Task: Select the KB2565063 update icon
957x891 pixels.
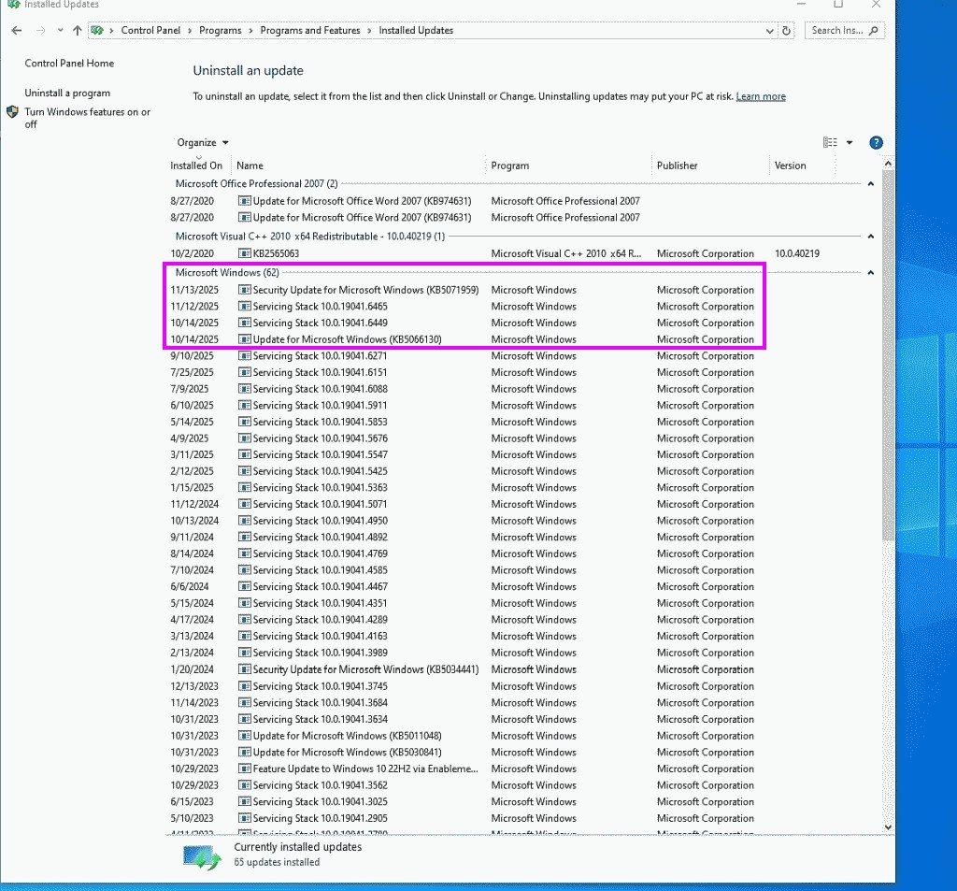Action: coord(245,253)
